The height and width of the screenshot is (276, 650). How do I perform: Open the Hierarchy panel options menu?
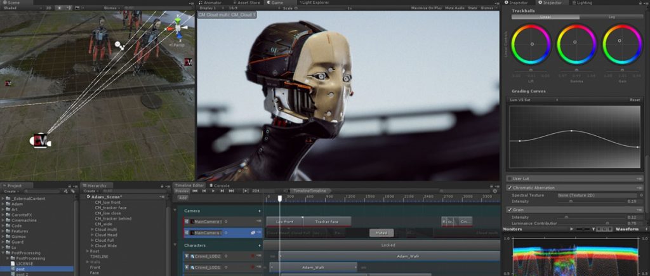coord(168,186)
